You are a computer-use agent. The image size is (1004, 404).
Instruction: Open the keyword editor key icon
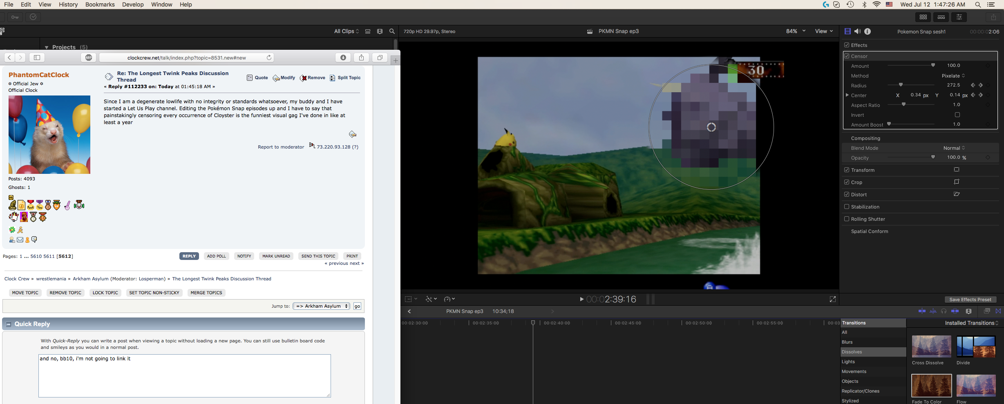(15, 17)
